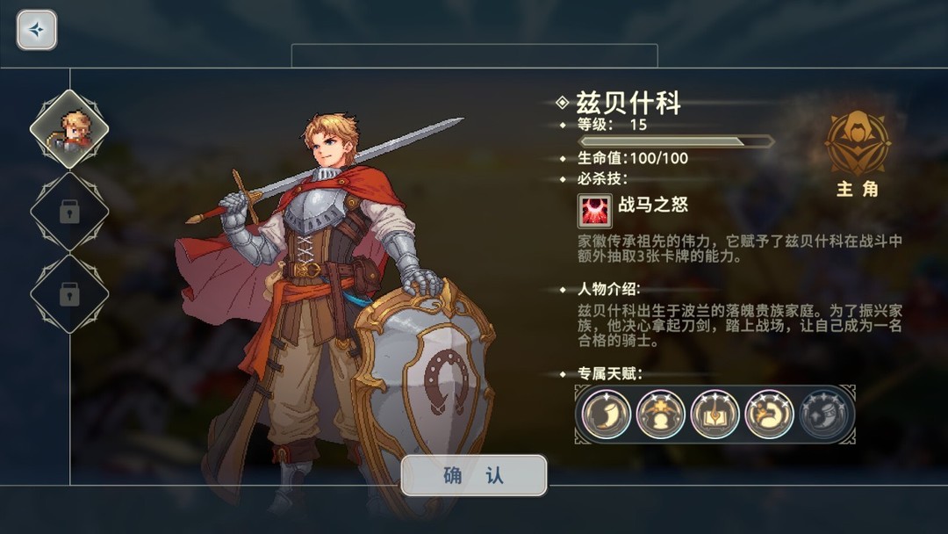Click the character name 兹贝什科
The width and height of the screenshot is (948, 534).
[628, 103]
